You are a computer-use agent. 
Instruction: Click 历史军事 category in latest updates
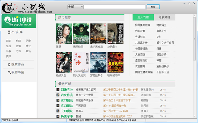pos(67,116)
